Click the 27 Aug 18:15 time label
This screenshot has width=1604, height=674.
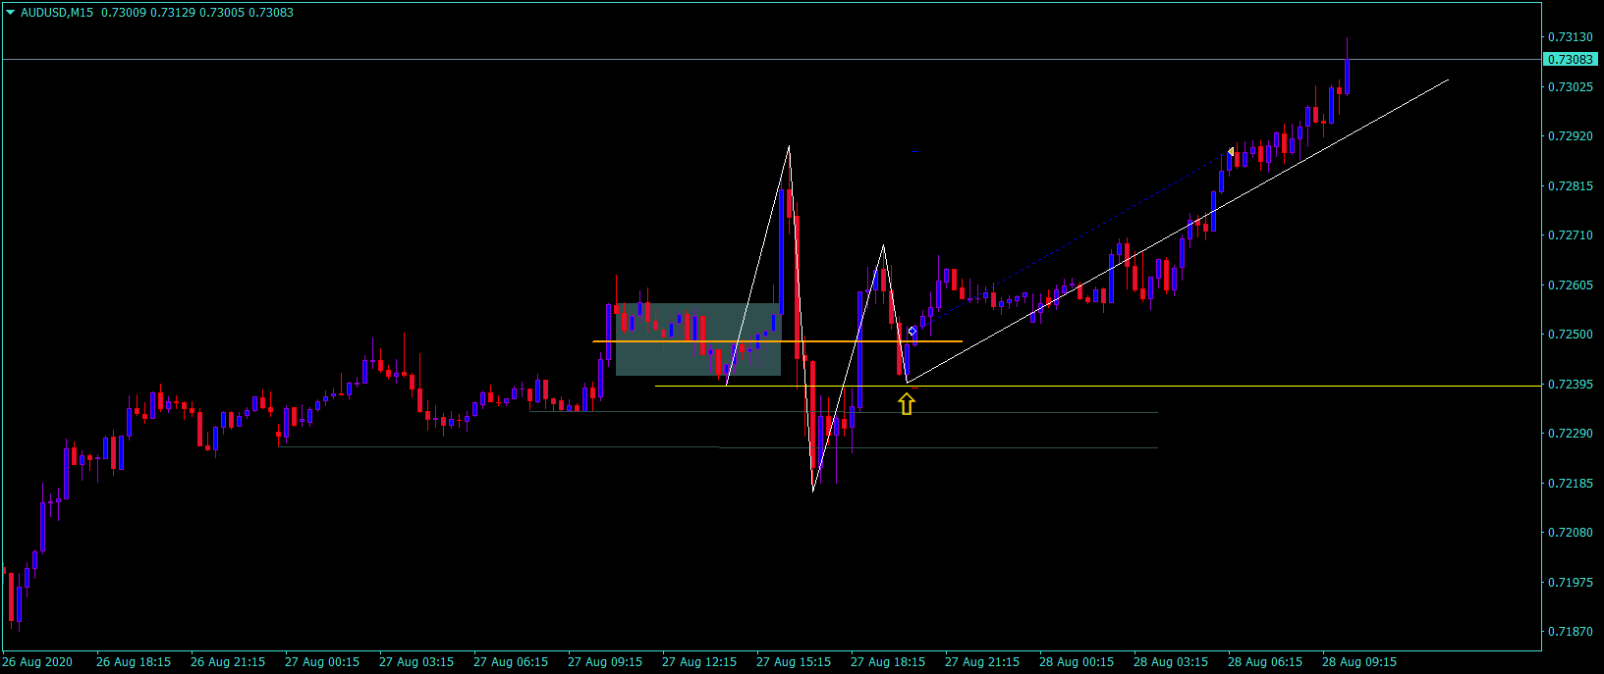click(x=888, y=662)
